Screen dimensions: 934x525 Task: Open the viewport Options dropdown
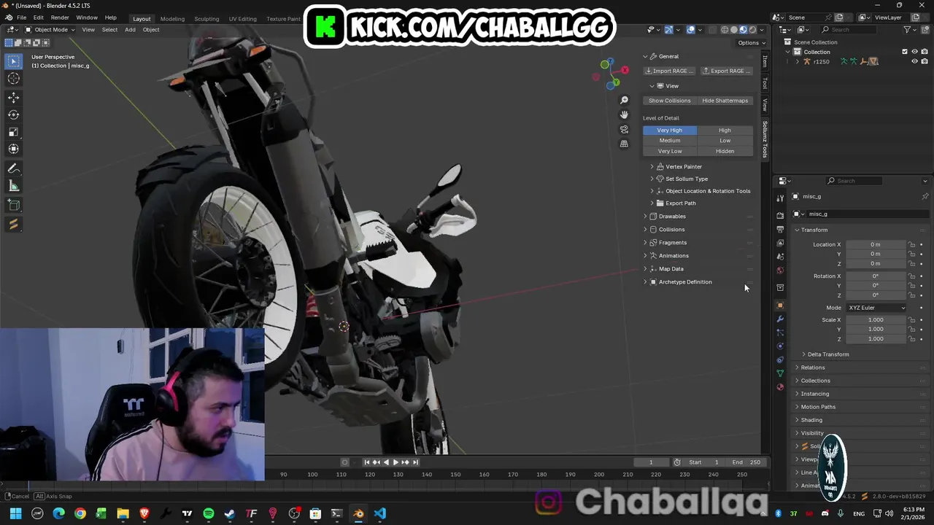[750, 43]
